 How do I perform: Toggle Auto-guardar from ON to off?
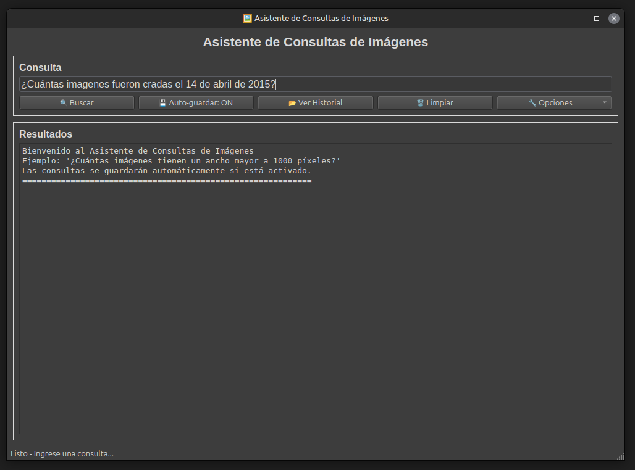[x=196, y=103]
